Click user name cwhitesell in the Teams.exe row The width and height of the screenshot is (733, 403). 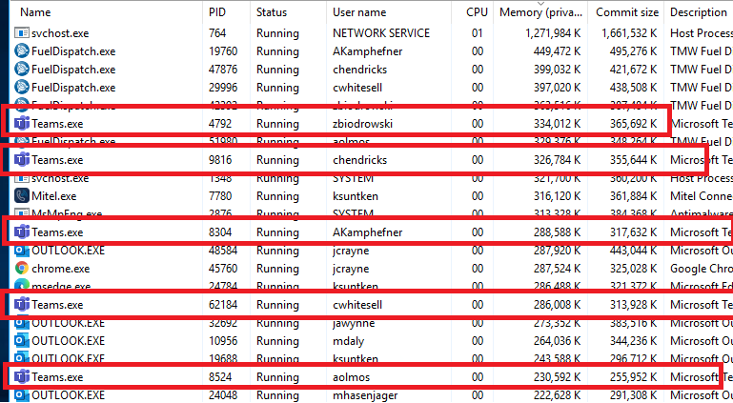(357, 305)
